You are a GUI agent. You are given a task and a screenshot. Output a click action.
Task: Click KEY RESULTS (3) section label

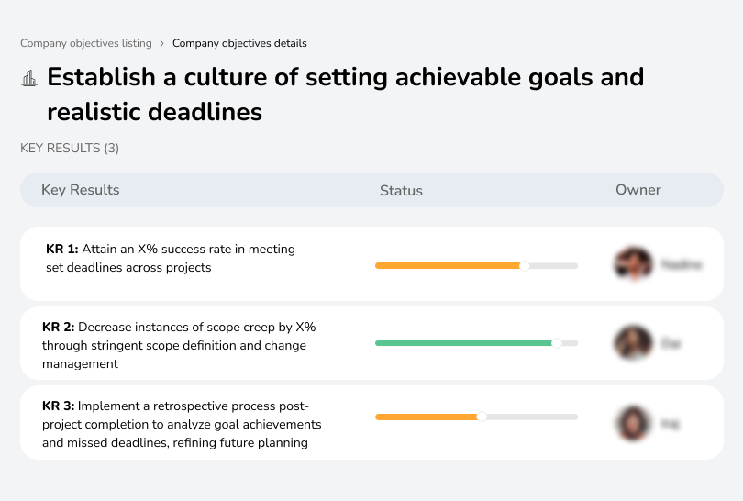coord(70,148)
